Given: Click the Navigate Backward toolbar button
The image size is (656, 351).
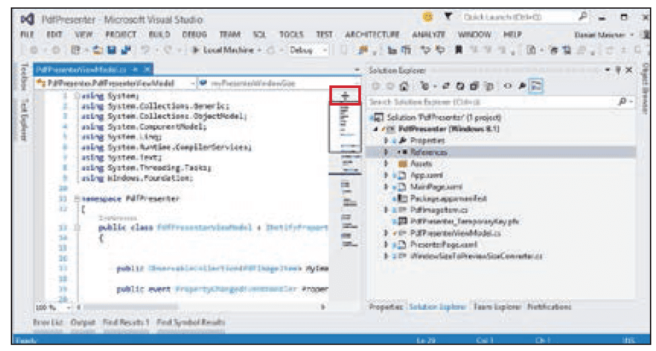Looking at the screenshot, I should [34, 50].
